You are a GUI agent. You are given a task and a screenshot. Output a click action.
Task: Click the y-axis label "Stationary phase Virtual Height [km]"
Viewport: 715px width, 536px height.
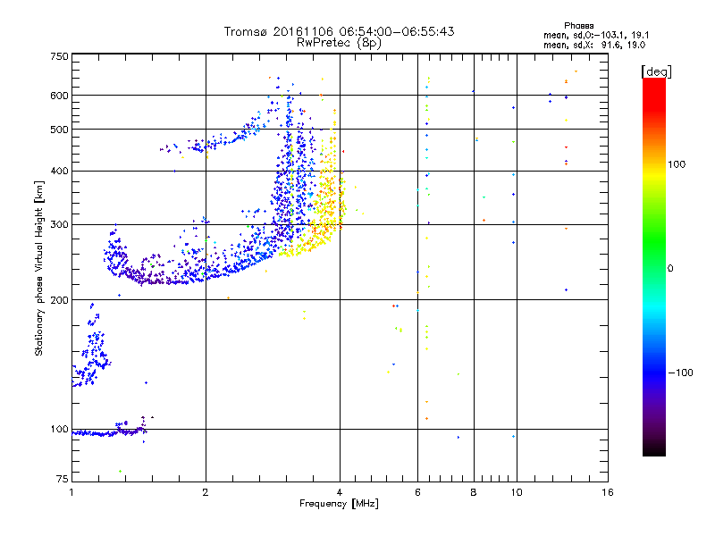point(39,268)
